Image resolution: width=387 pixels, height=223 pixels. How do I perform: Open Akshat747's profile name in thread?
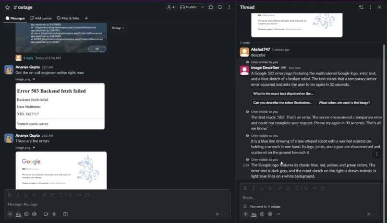[x=260, y=49]
